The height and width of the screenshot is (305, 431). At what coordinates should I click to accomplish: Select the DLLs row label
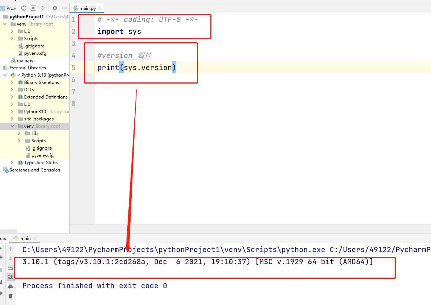[29, 90]
